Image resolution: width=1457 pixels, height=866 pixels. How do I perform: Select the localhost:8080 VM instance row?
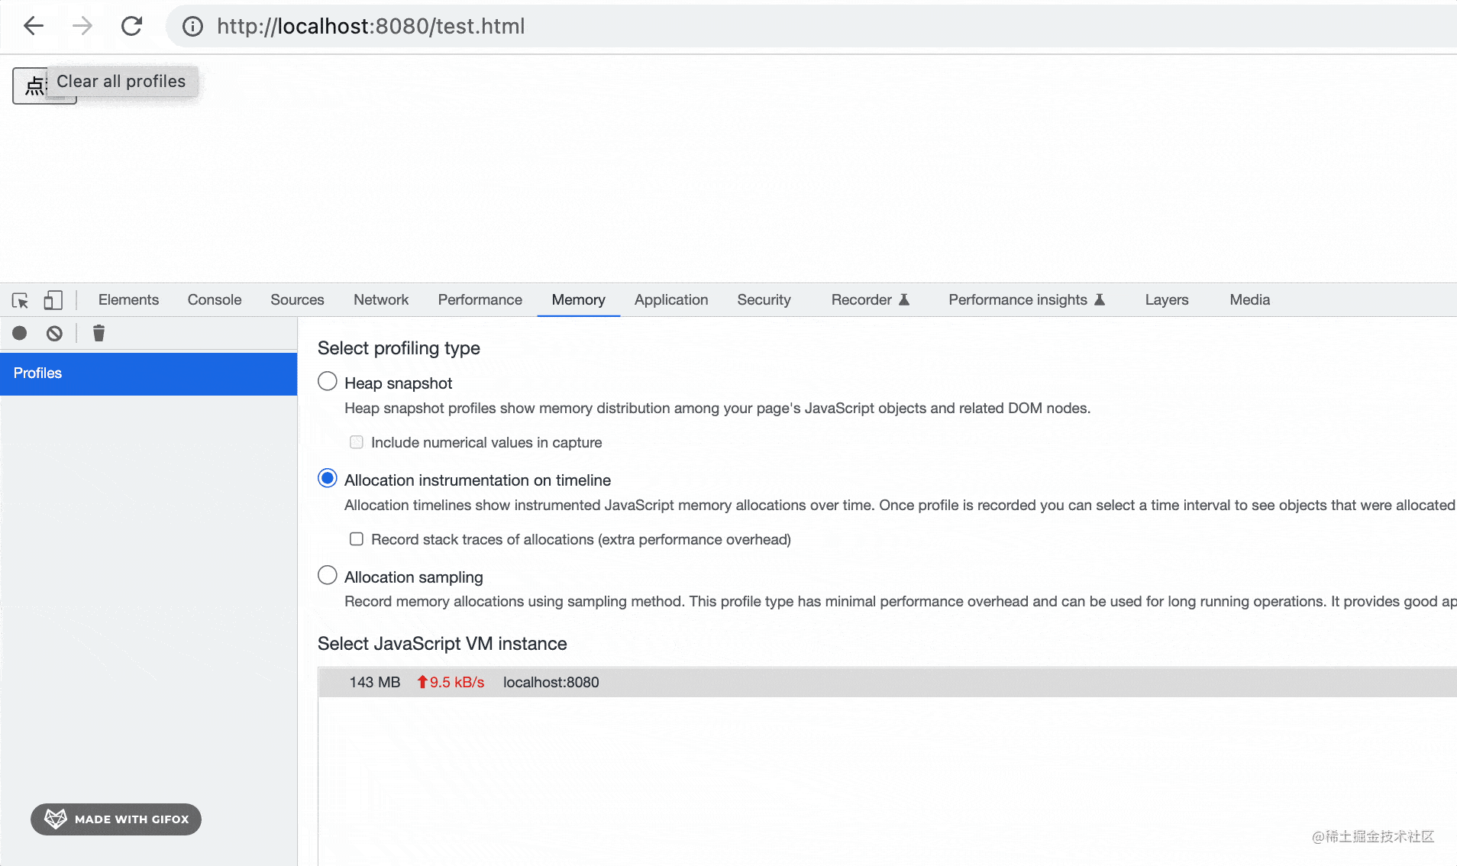550,682
